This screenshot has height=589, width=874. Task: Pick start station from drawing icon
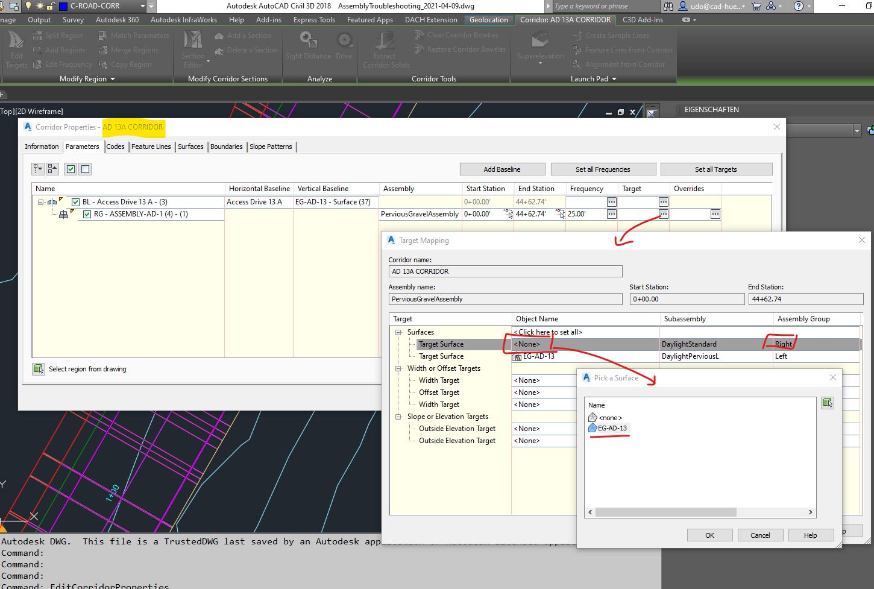(508, 214)
